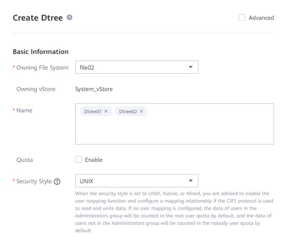Click the Basic Information heading
286x238 pixels.
40,52
